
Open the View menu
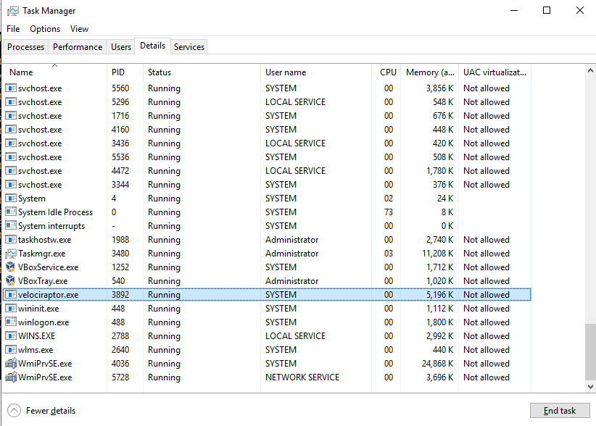[x=79, y=29]
